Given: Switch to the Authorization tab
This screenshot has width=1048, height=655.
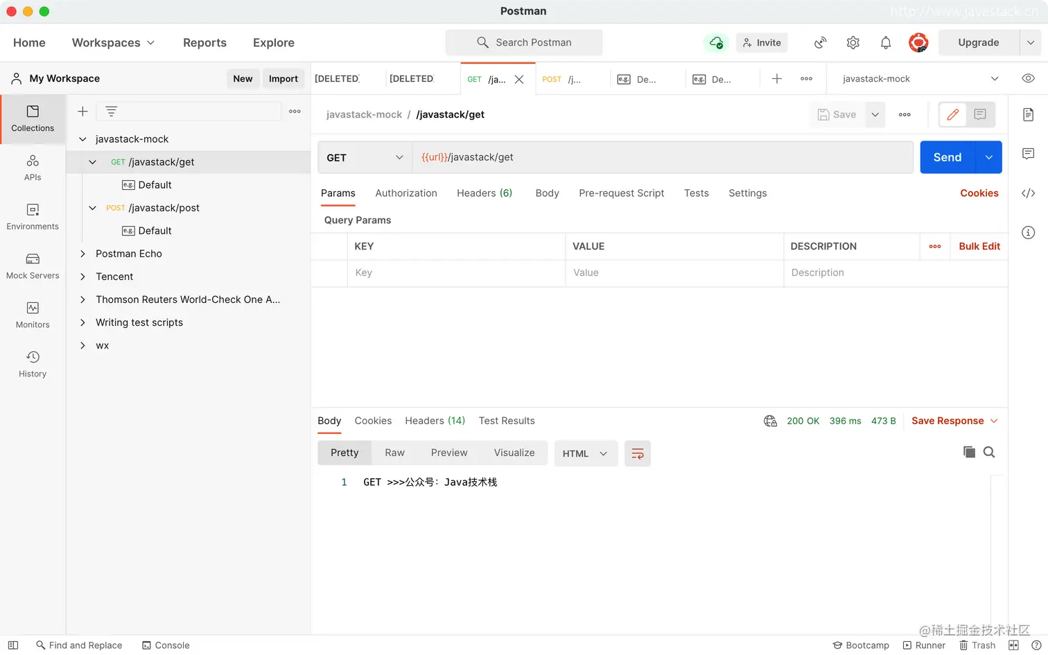Looking at the screenshot, I should point(406,193).
